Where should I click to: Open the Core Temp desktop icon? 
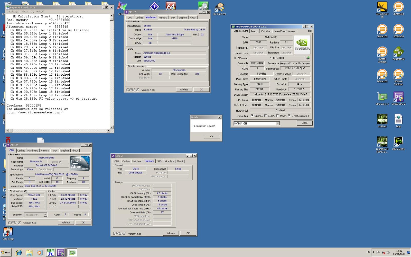pyautogui.click(x=8, y=234)
